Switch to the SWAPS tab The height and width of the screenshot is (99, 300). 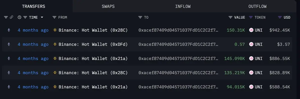click(x=108, y=6)
